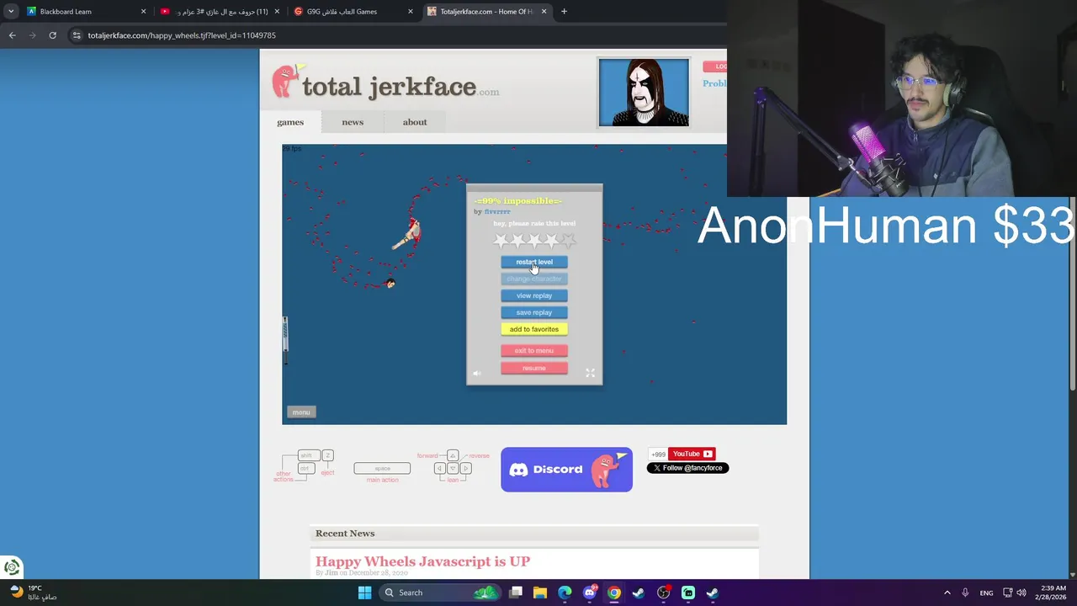Rate the level two stars

click(518, 241)
